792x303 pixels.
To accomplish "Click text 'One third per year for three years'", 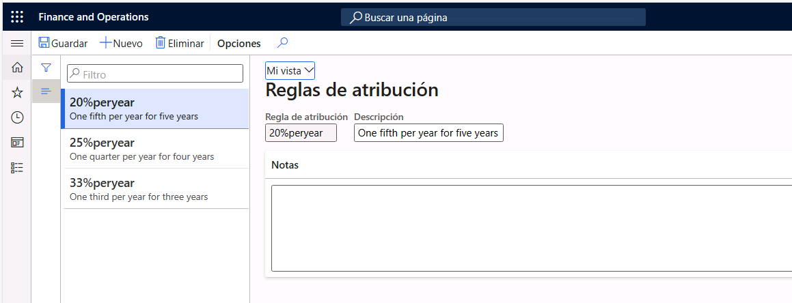I will point(139,197).
